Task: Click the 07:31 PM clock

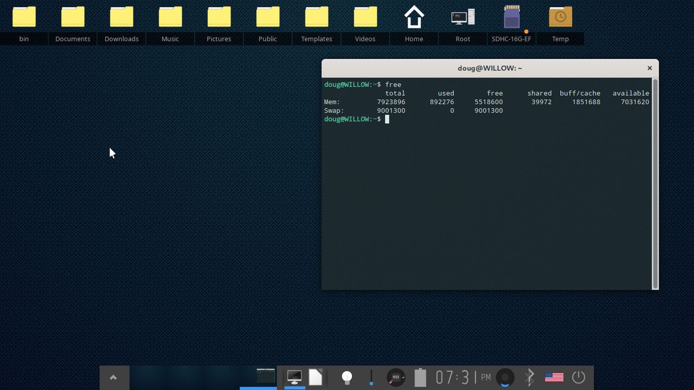Action: [464, 377]
